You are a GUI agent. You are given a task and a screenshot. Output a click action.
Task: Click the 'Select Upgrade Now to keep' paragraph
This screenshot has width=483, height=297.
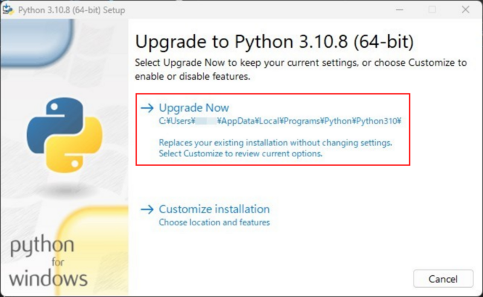tap(301, 69)
